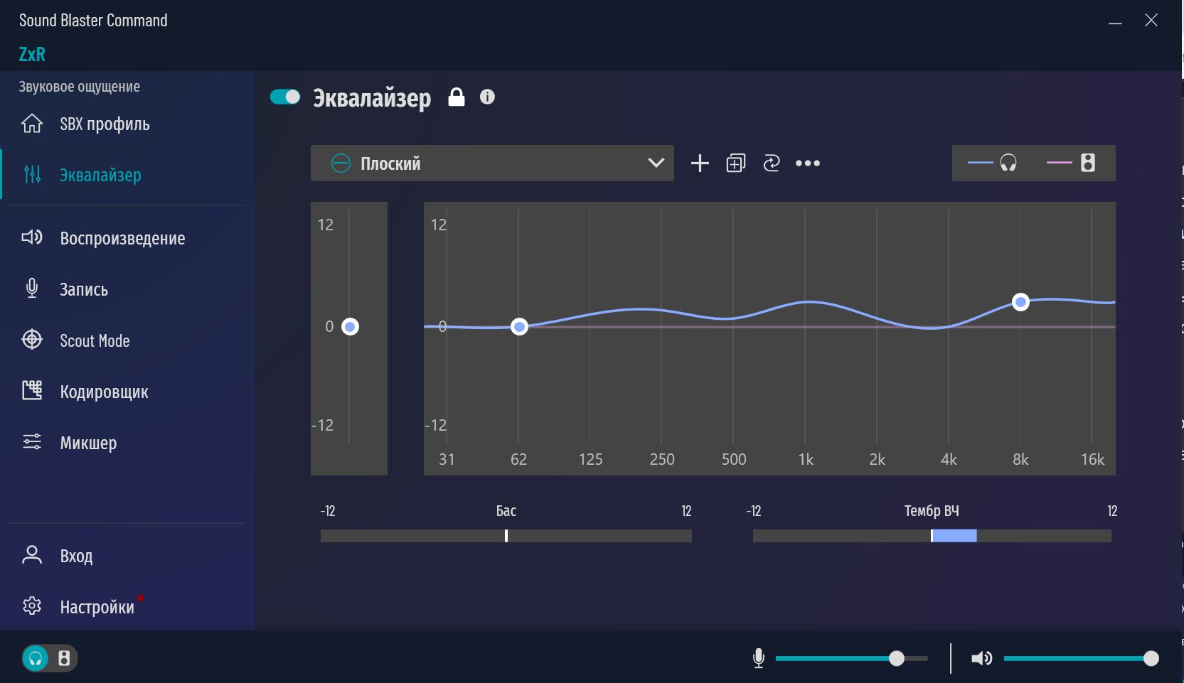Click the reset equalizer icon

[772, 163]
